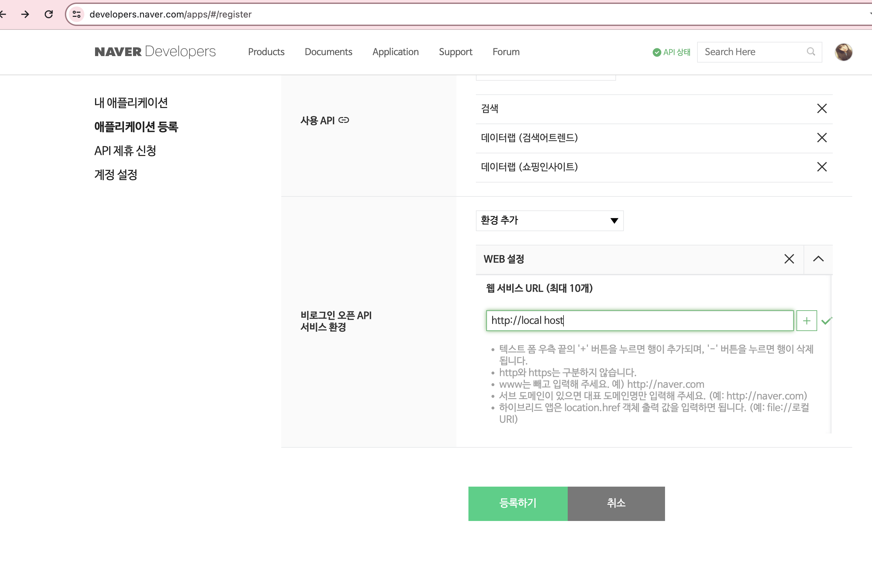Focus the 웹 서비스 URL input field
The image size is (872, 568).
tap(639, 321)
